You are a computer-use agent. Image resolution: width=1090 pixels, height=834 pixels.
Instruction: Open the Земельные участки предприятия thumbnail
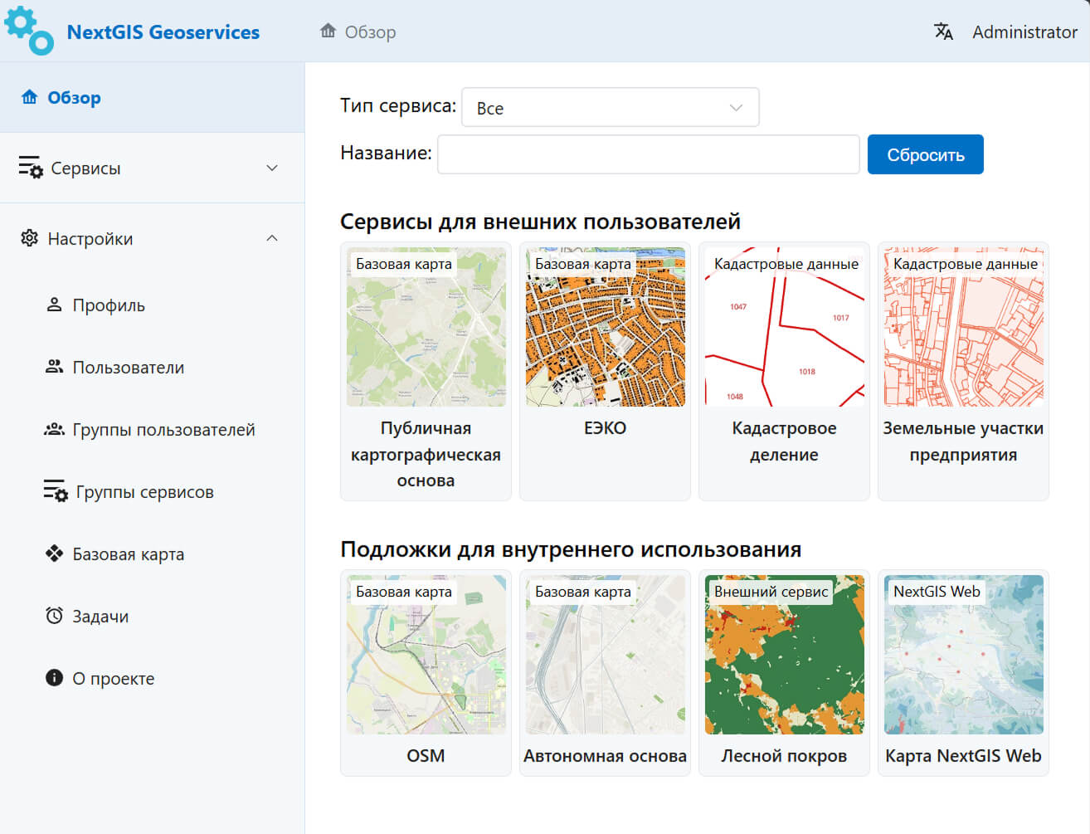click(x=963, y=327)
